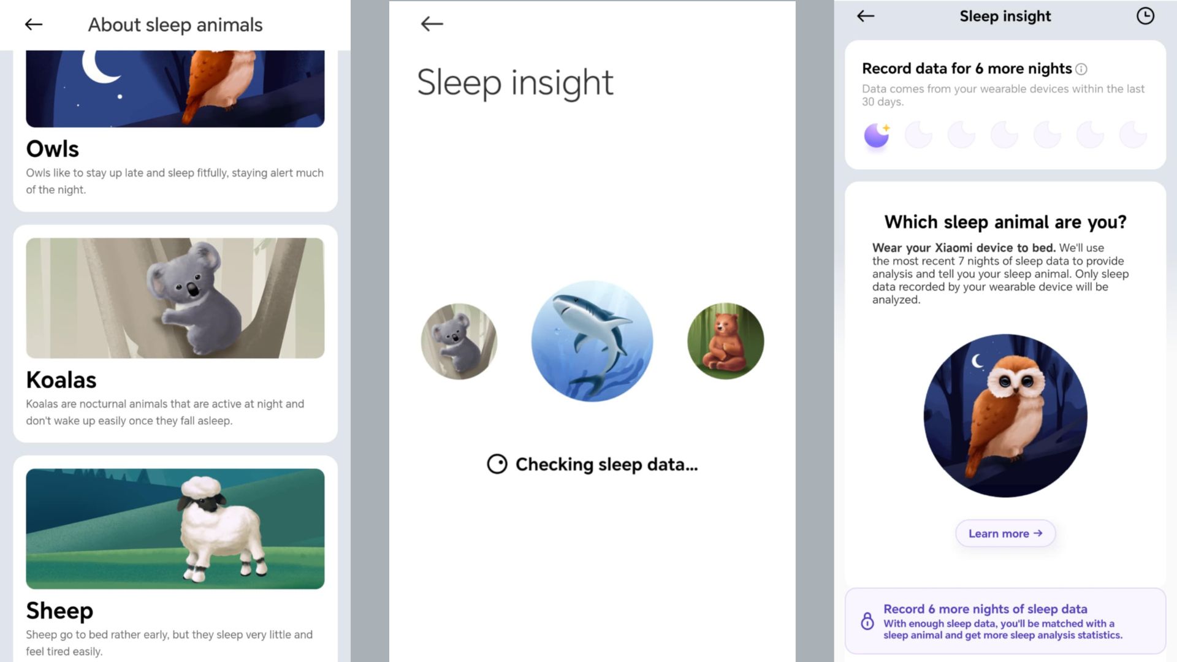Tap info icon next to Record data heading
This screenshot has width=1177, height=662.
[x=1081, y=69]
